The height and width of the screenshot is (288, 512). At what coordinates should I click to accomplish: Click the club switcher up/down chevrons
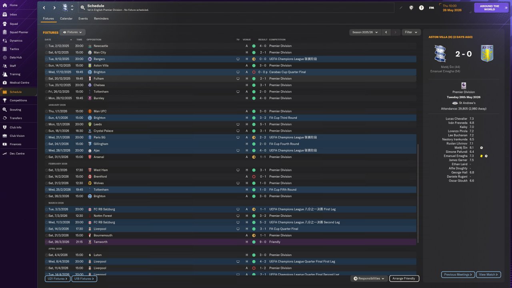pos(72,8)
